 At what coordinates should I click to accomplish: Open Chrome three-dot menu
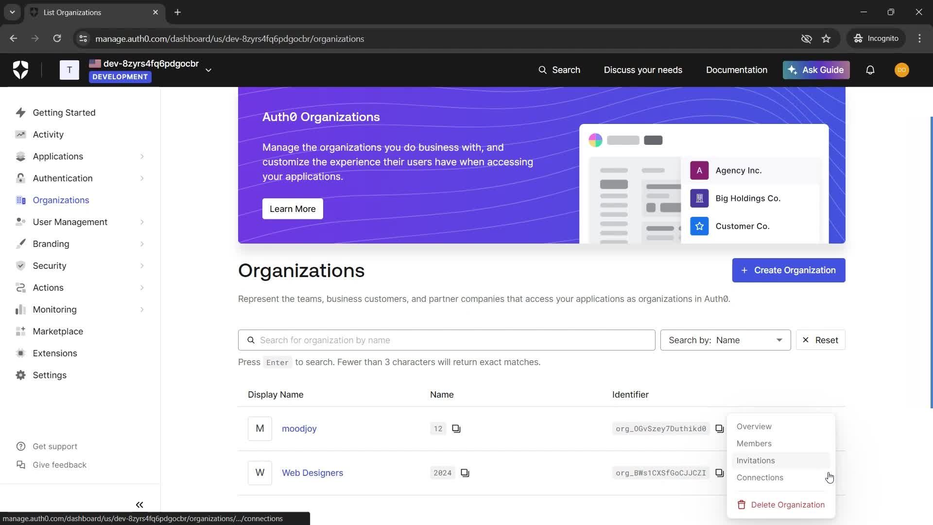coord(919,39)
